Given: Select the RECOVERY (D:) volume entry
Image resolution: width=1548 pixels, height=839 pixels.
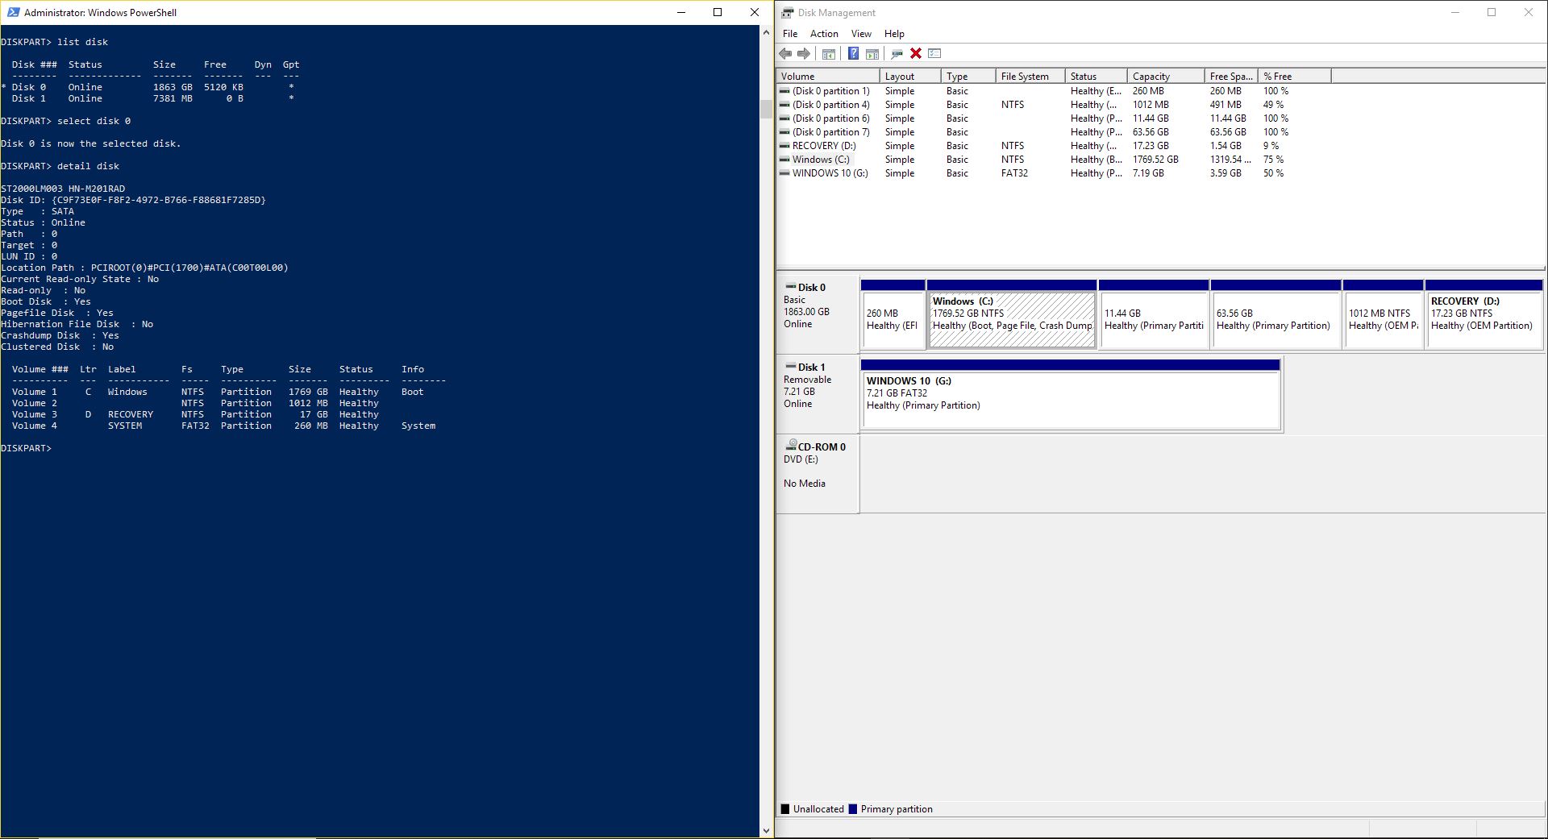Looking at the screenshot, I should tap(823, 146).
